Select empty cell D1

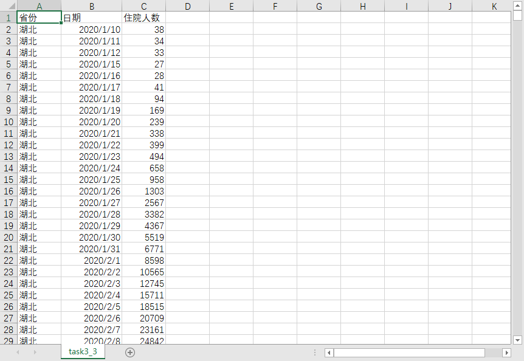click(x=187, y=18)
